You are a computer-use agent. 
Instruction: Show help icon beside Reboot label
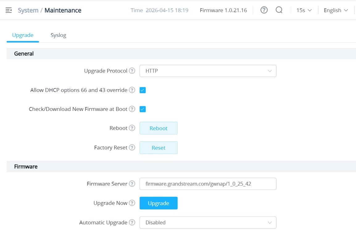tap(132, 128)
